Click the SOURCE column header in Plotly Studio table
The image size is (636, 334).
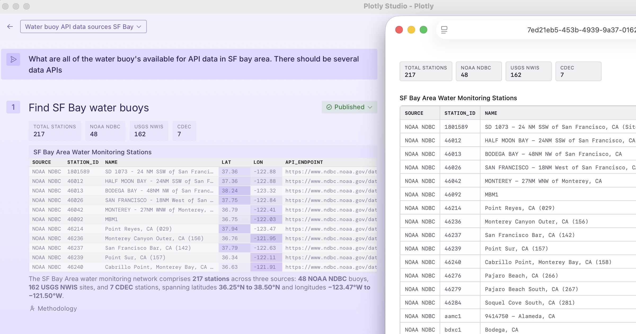[42, 162]
